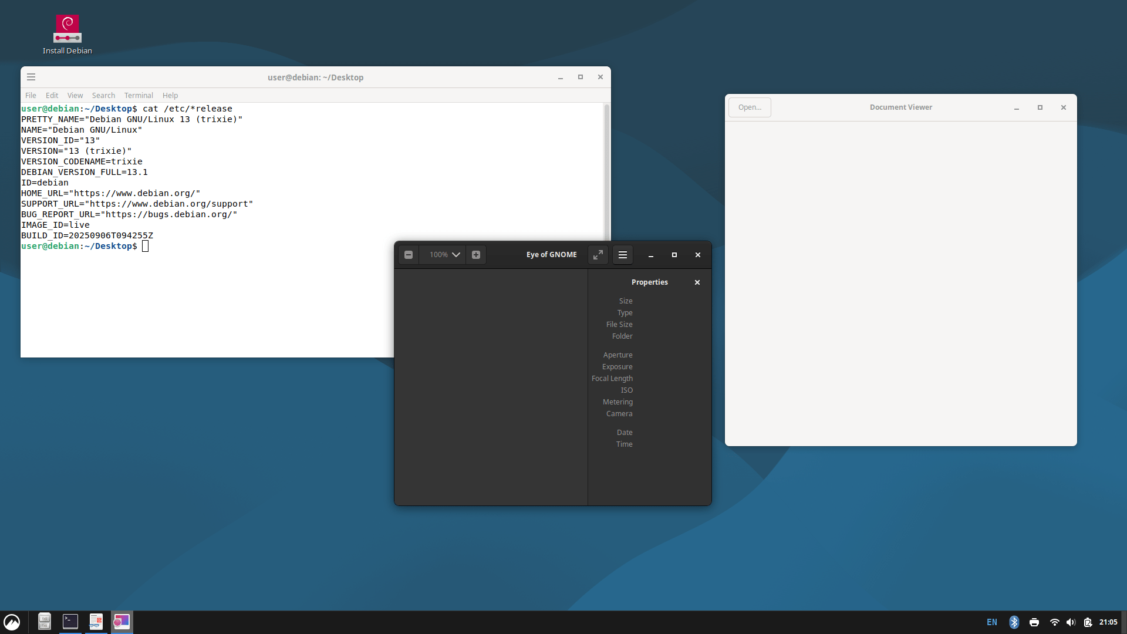Open the terminal View menu
1127x634 pixels.
pos(75,95)
